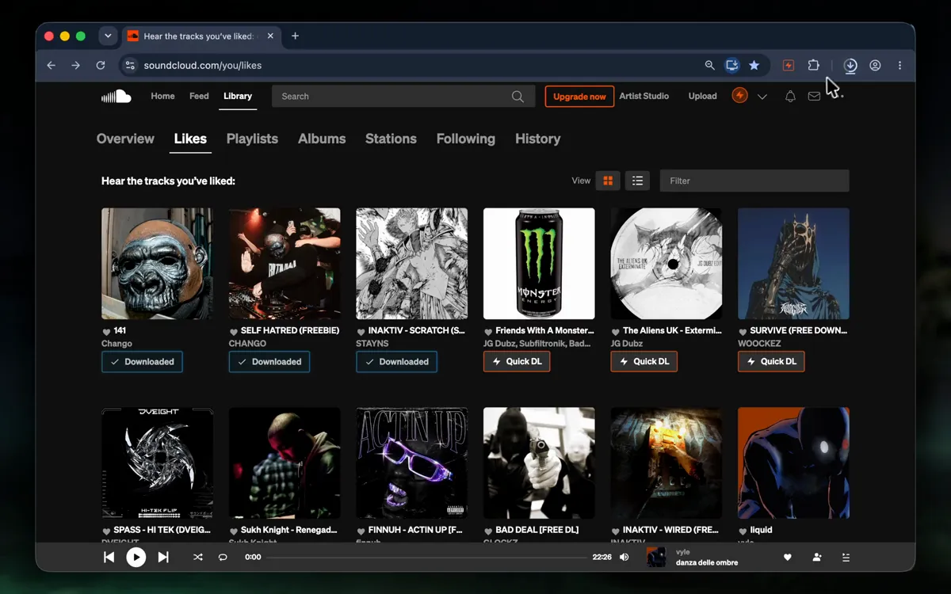
Task: Like the playing track in player bar
Action: 788,558
